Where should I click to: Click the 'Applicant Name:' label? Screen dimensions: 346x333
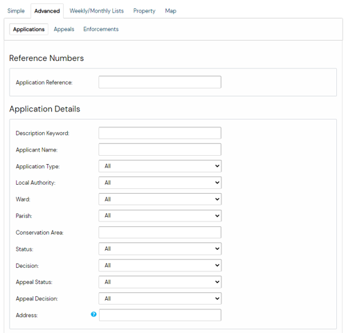pos(37,150)
